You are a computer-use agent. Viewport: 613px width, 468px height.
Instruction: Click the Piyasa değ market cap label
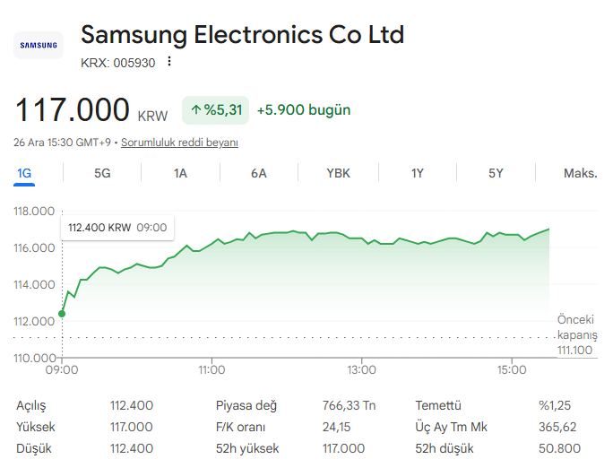pyautogui.click(x=246, y=405)
